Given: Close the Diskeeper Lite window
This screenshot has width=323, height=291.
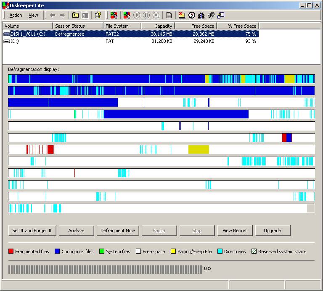Looking at the screenshot, I should click(x=317, y=5).
